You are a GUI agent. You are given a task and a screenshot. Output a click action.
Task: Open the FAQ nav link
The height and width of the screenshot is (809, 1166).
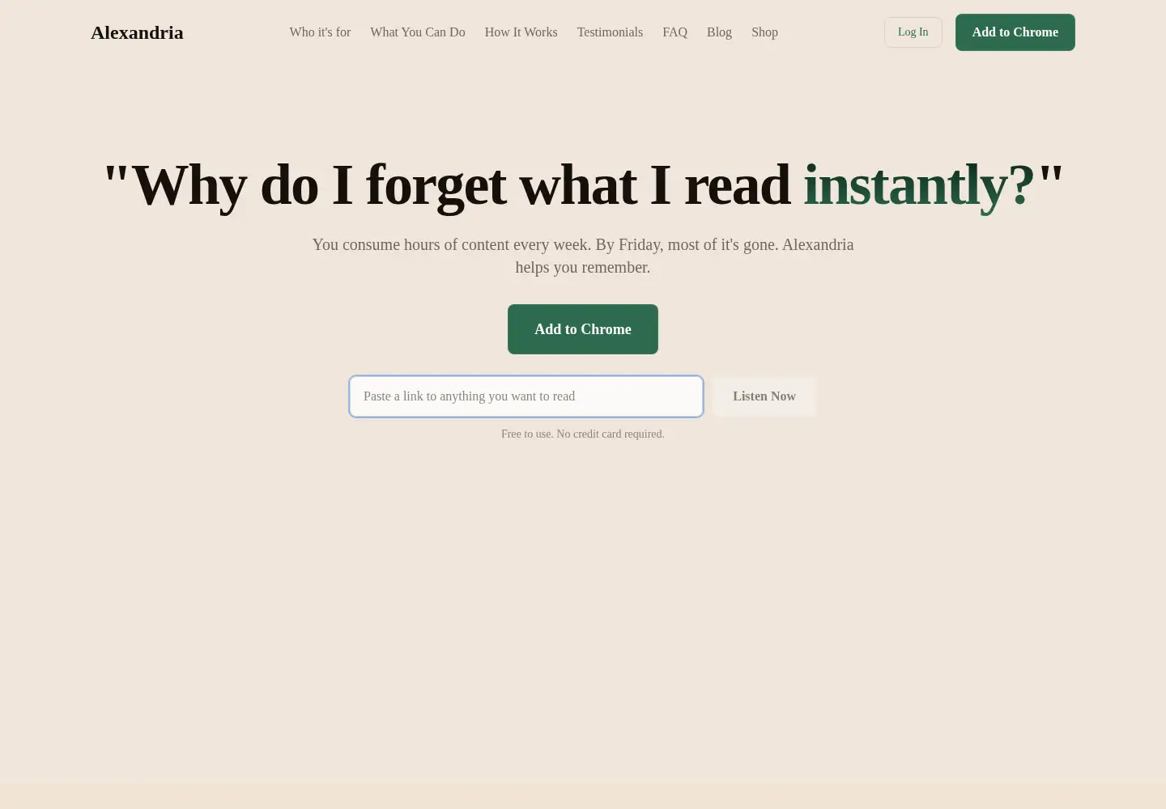[x=674, y=32]
